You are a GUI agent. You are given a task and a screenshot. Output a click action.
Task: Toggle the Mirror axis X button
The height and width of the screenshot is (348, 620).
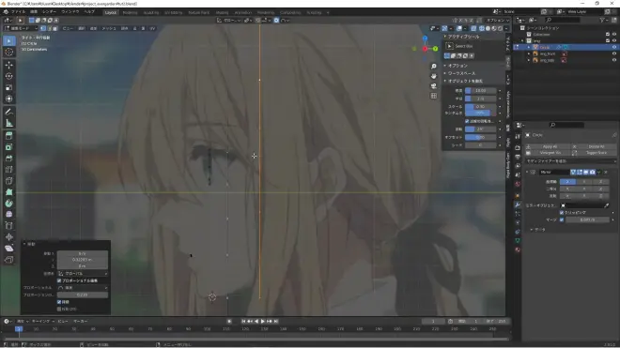point(567,182)
